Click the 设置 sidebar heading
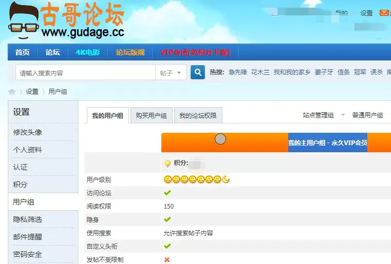This screenshot has height=264, width=391. pyautogui.click(x=22, y=112)
